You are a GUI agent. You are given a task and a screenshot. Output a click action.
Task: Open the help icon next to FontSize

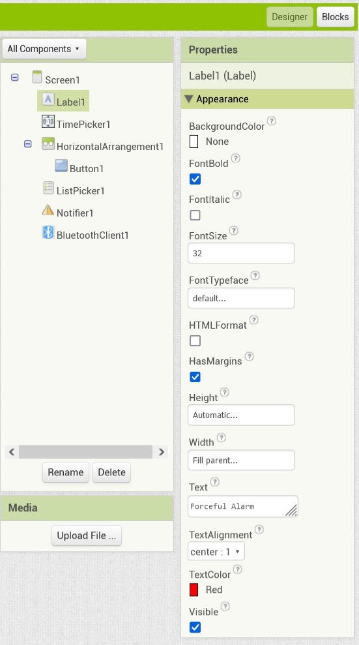point(233,230)
